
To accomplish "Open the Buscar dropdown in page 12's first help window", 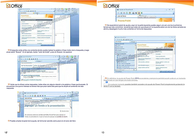I will point(40,12).
